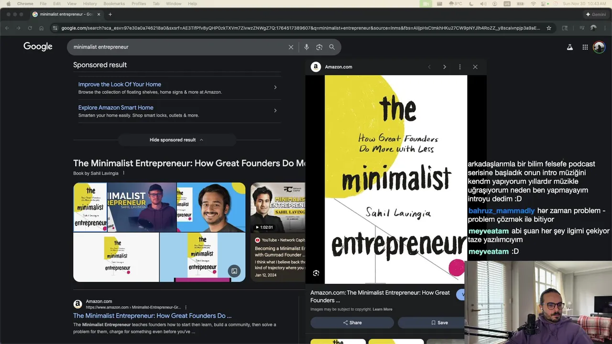
Task: Open the Google account avatar
Action: click(599, 47)
